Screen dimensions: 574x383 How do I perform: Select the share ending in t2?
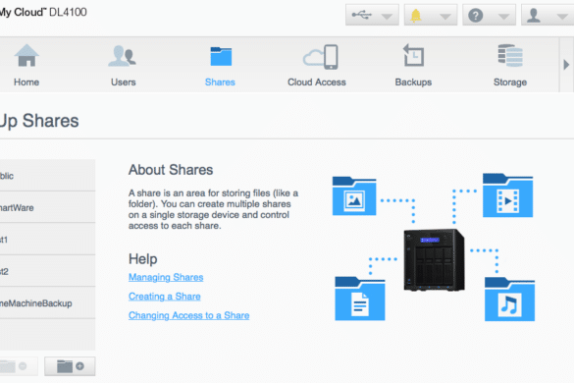click(48, 271)
